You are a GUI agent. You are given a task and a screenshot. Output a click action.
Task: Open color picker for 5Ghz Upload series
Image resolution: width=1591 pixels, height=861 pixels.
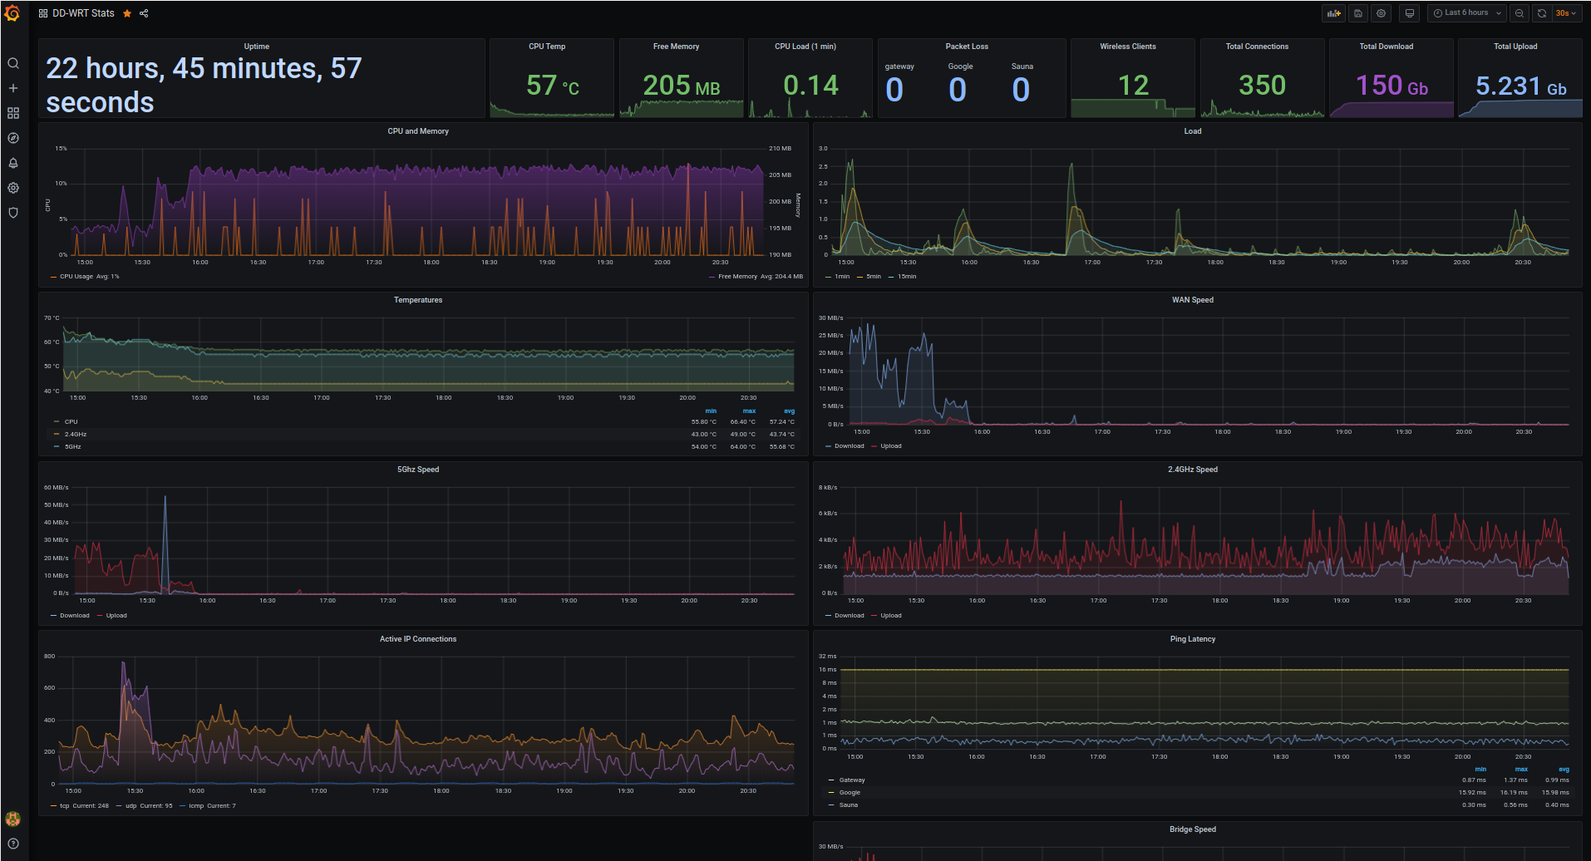click(x=100, y=616)
